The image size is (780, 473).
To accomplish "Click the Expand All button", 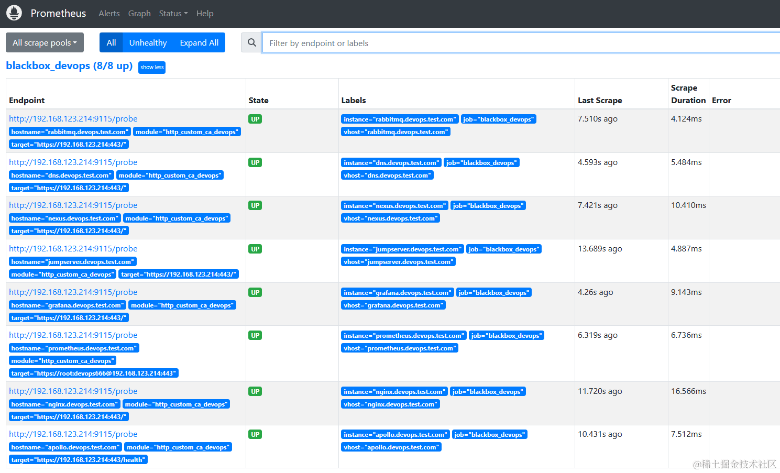I will point(199,42).
